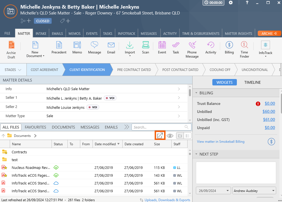Open settings gear in title bar
282x202 pixels.
pyautogui.click(x=230, y=3)
